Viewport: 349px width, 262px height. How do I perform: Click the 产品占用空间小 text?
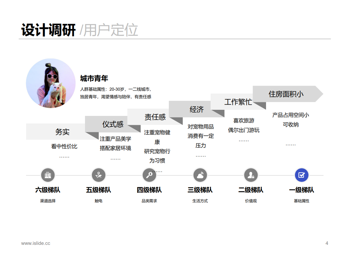point(291,115)
